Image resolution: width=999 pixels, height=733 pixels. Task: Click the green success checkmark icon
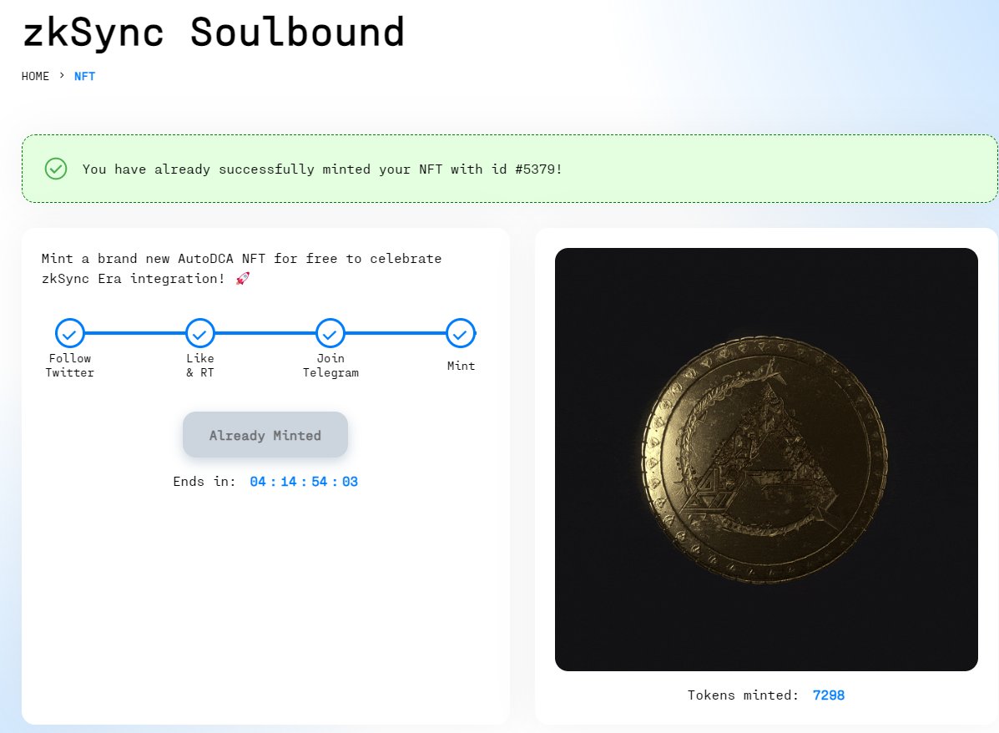click(56, 169)
